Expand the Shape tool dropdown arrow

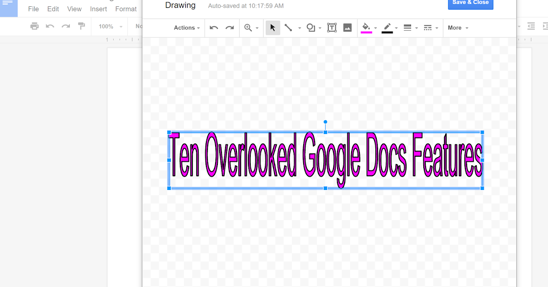tap(320, 28)
